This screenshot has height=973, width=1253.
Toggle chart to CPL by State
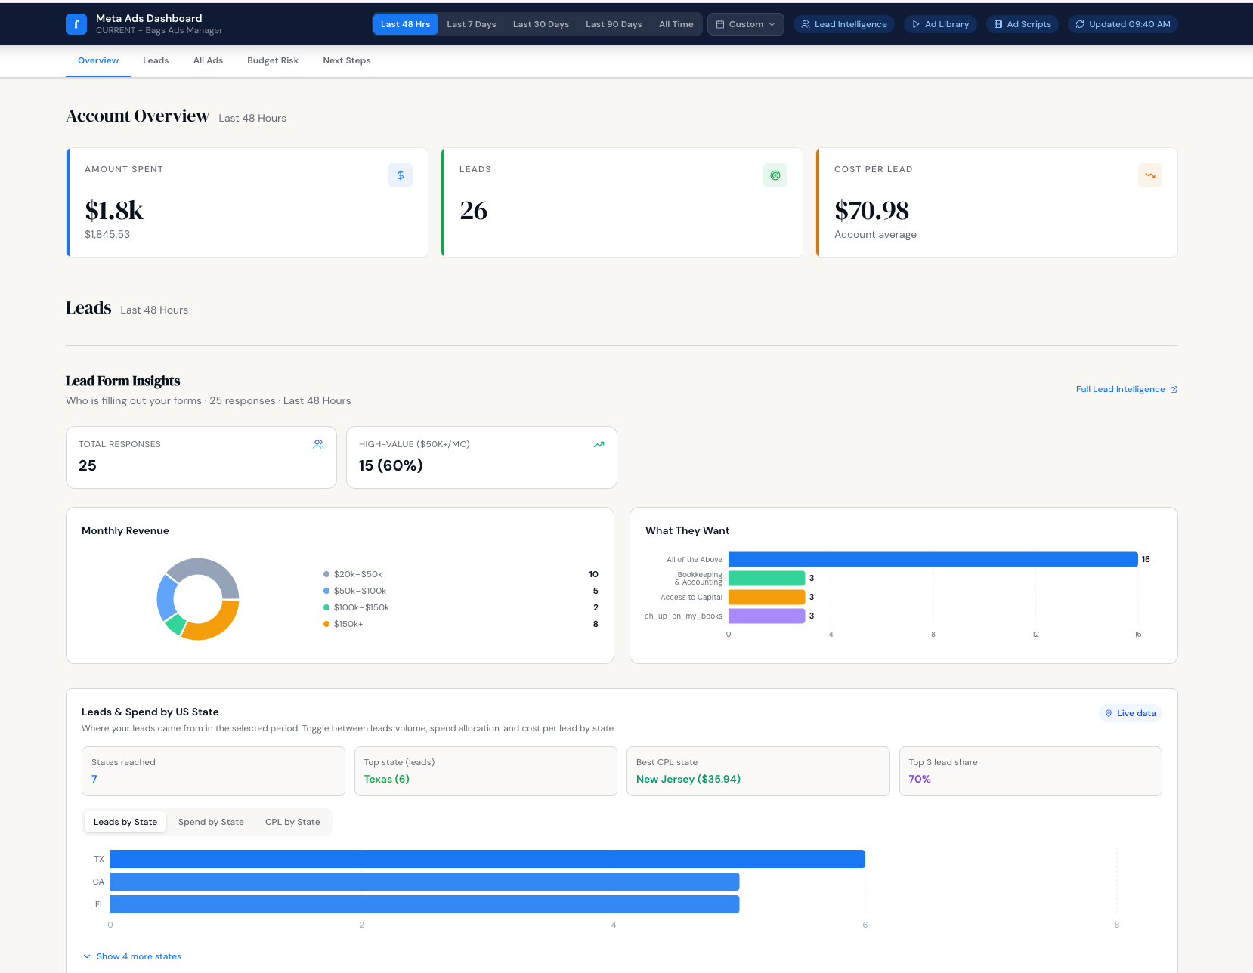coord(292,822)
